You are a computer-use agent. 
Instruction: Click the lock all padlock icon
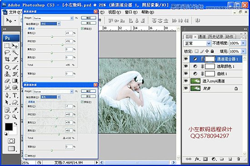point(212,51)
